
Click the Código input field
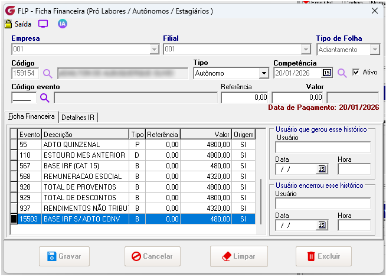(x=25, y=73)
